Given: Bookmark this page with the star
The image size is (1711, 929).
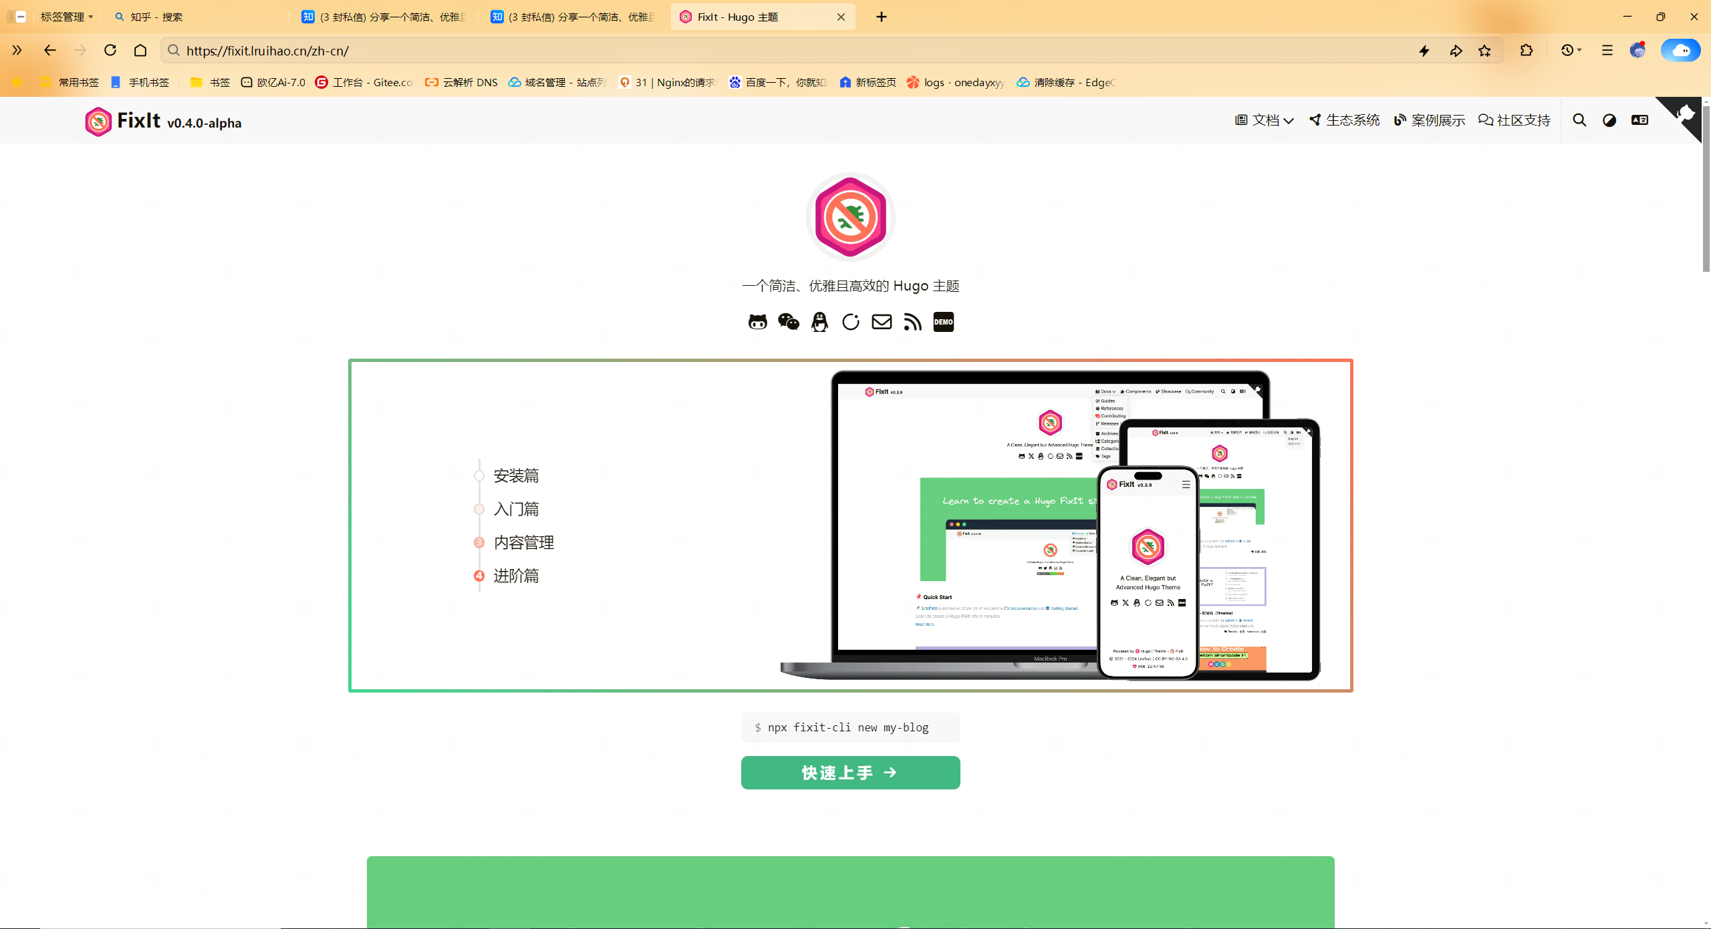Looking at the screenshot, I should [1484, 51].
